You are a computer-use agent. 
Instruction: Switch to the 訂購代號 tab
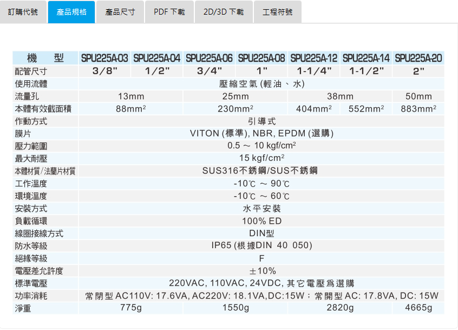coord(23,11)
